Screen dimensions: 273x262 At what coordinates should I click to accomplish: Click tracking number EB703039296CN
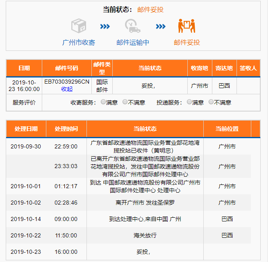(x=67, y=82)
